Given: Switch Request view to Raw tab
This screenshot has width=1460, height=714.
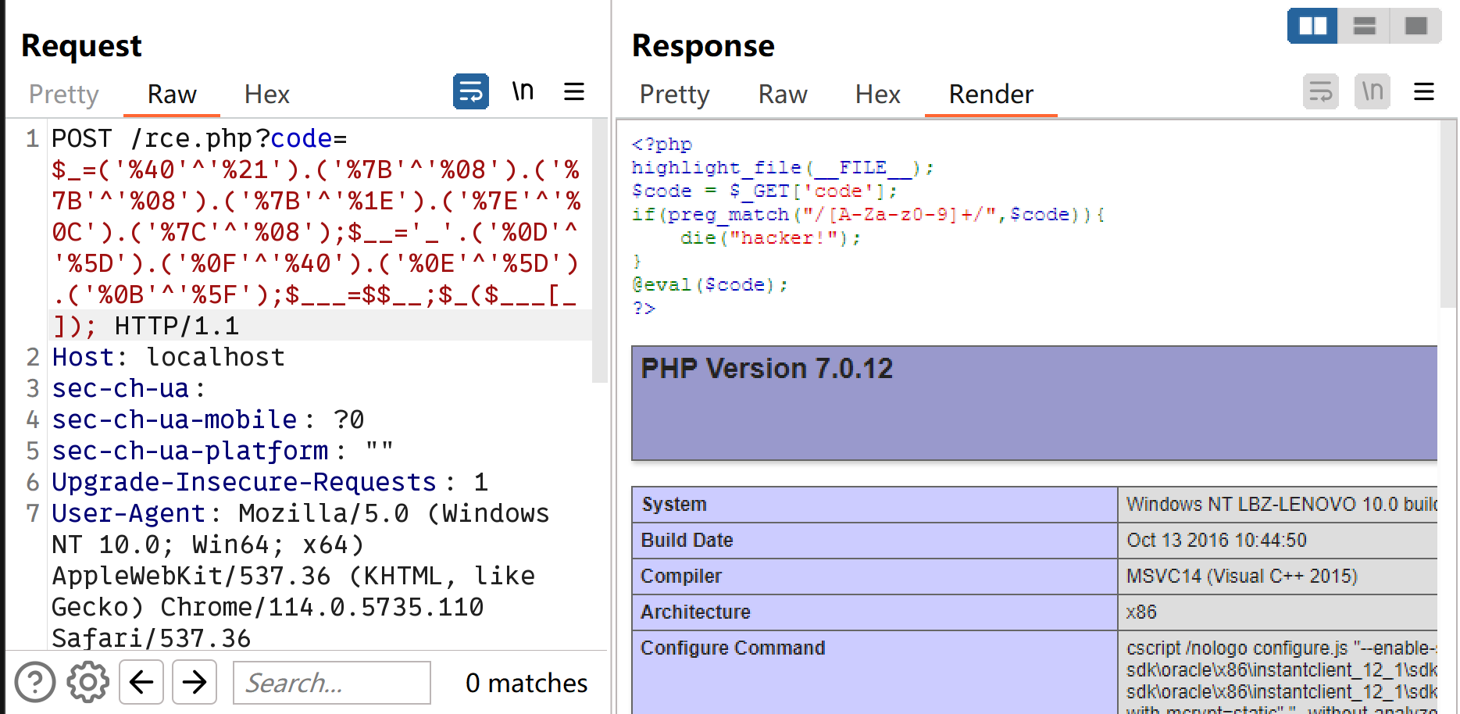Looking at the screenshot, I should pyautogui.click(x=172, y=95).
